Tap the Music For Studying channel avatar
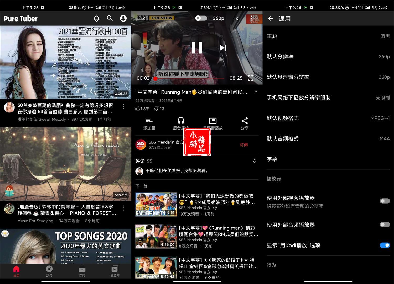 pyautogui.click(x=9, y=209)
